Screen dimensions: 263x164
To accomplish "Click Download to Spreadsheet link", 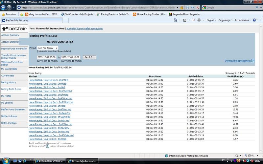I will tap(238, 61).
